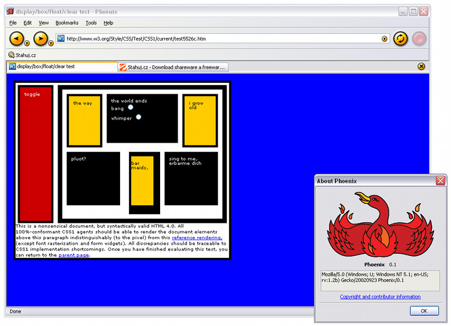451x326 pixels.
Task: Click the 'sing to me, erbarme dich' box
Action: [x=191, y=178]
